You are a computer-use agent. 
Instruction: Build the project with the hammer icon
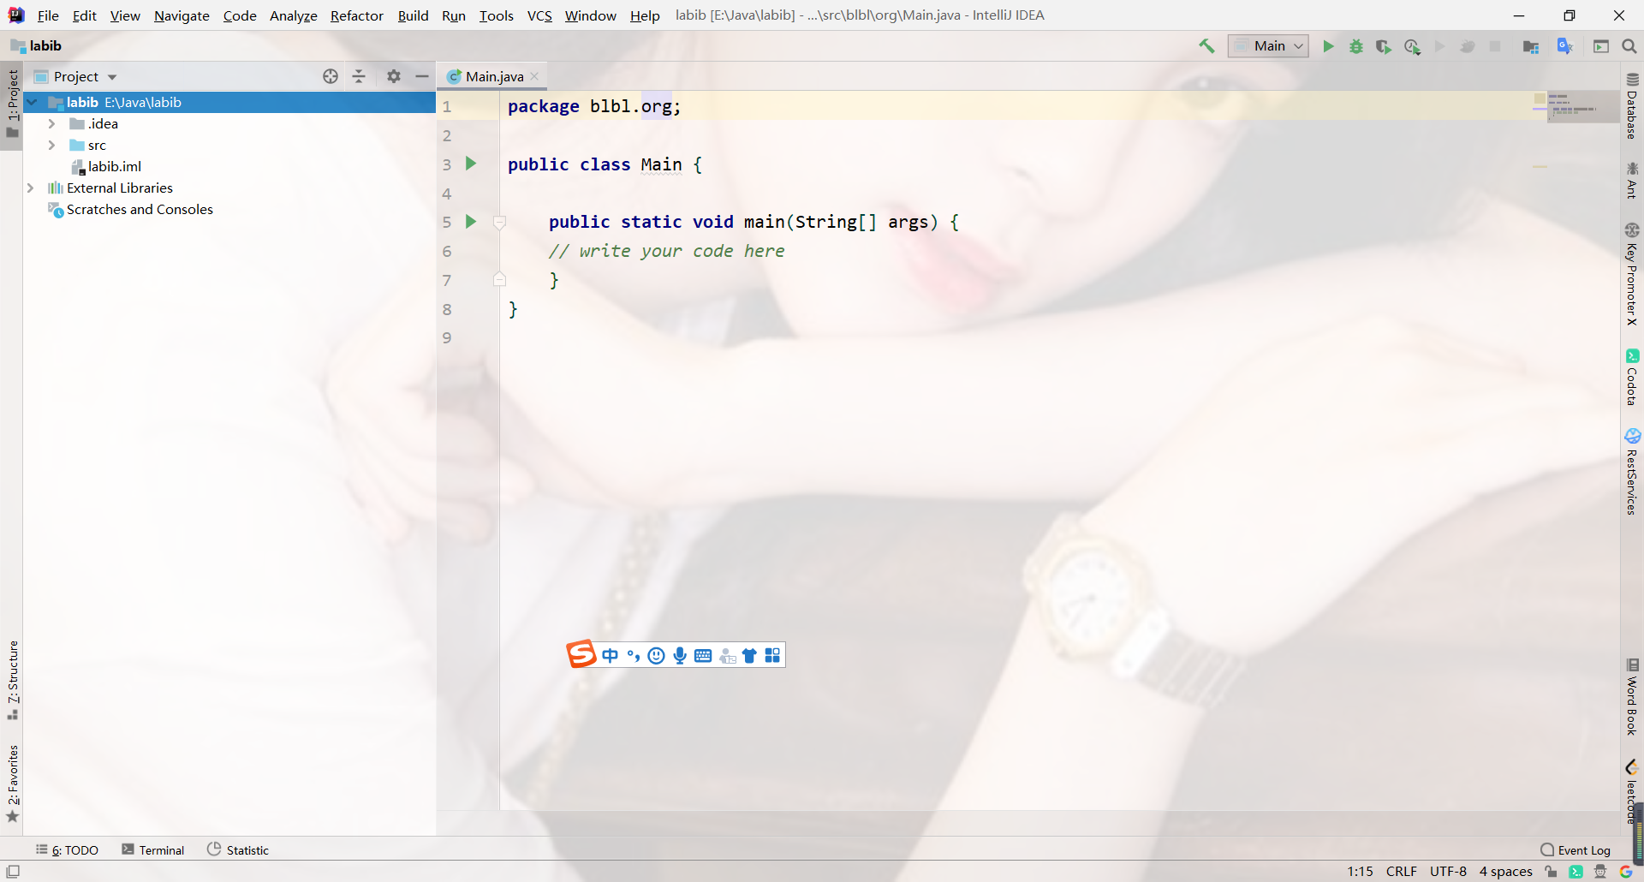click(1206, 46)
